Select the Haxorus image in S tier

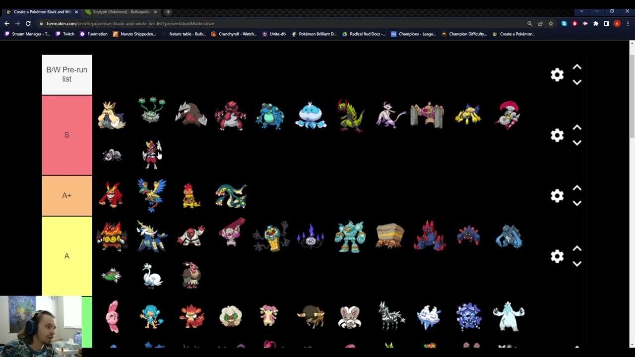(x=350, y=115)
